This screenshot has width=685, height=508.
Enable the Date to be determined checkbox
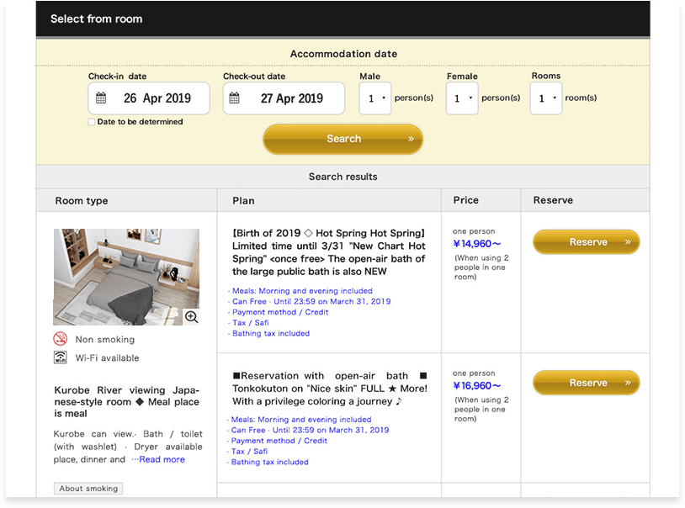92,122
